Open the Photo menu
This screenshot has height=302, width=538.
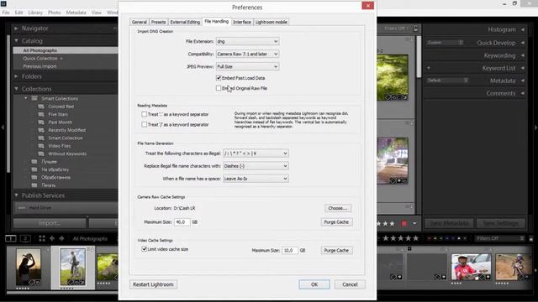point(54,13)
